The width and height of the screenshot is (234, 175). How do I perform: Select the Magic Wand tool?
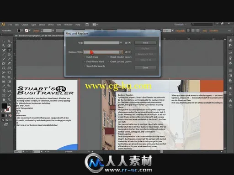[4, 46]
